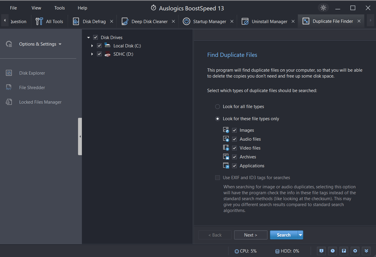Uncheck the Disk Drives checkbox
Screen dimensions: 376x257
(x=95, y=37)
